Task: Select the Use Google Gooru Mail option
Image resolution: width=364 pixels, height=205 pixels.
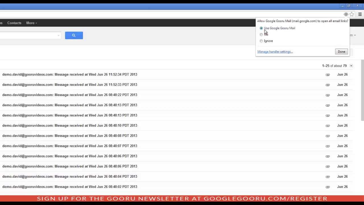Action: pyautogui.click(x=261, y=28)
